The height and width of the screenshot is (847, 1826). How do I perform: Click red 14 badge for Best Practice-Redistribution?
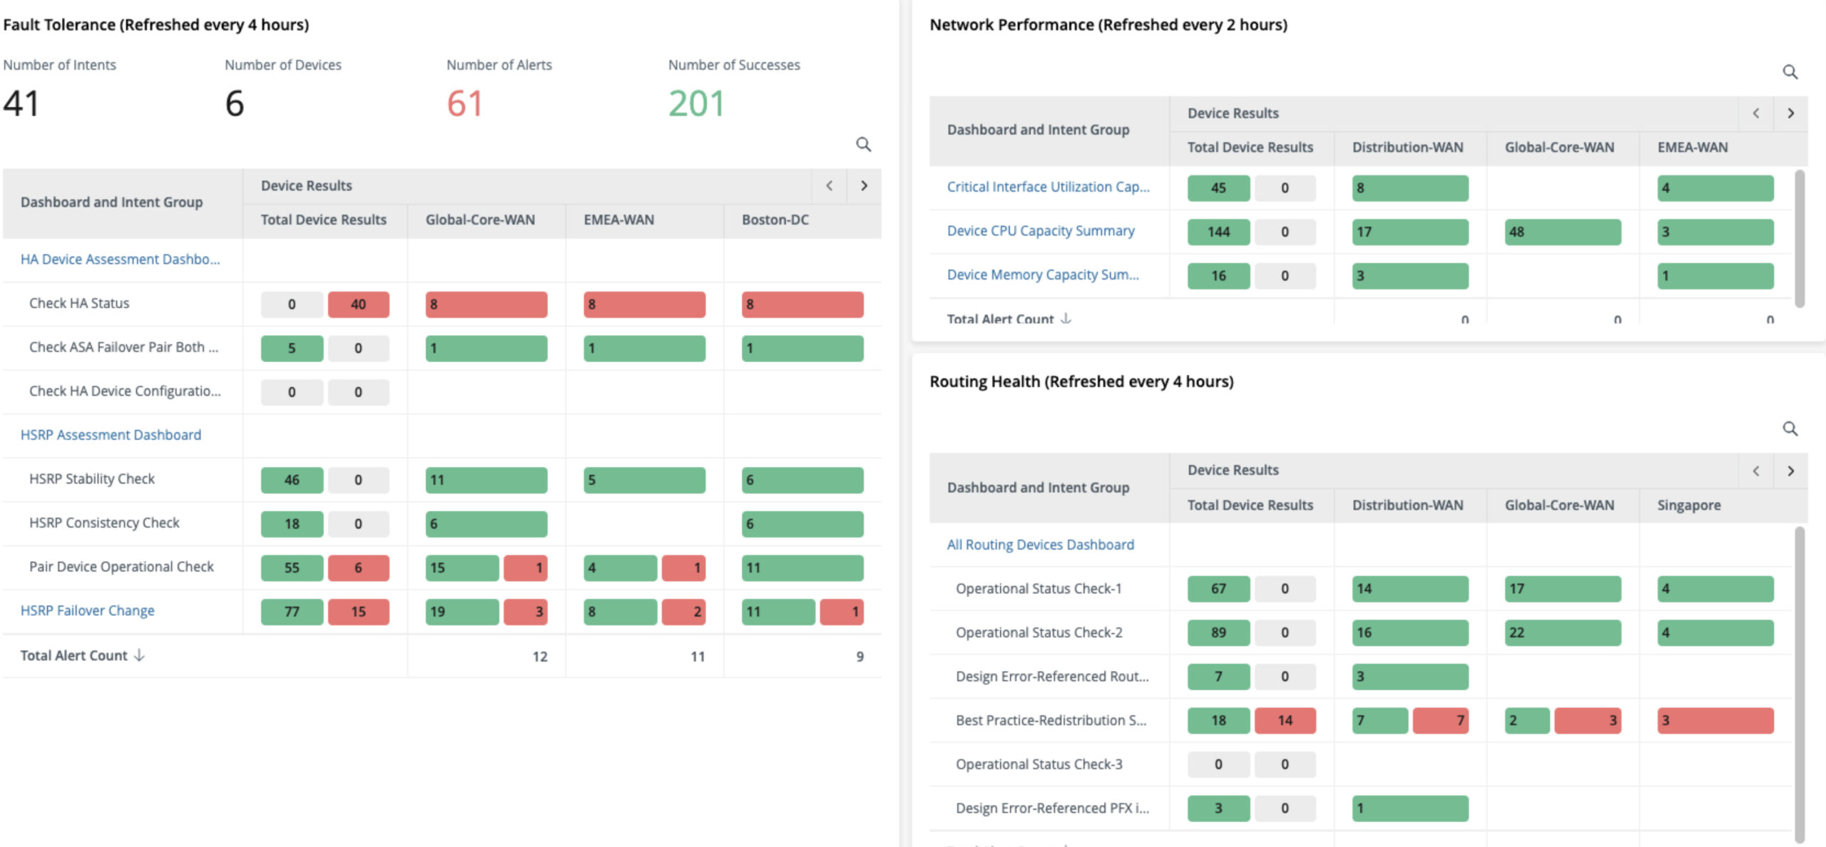[x=1285, y=721]
